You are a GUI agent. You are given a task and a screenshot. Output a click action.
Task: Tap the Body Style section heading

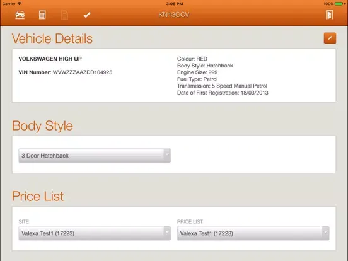pos(42,126)
